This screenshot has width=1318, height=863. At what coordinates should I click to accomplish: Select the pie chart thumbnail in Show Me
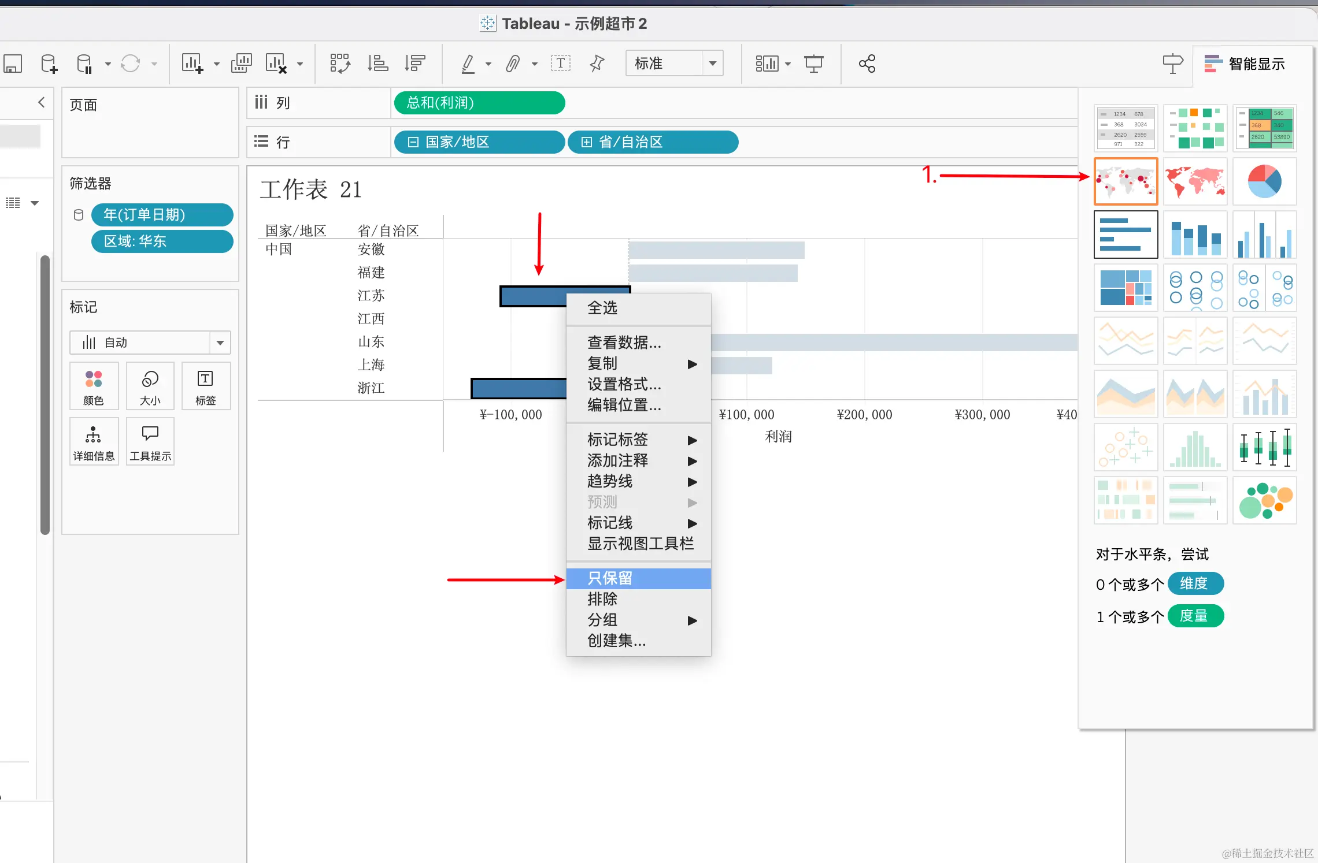(1264, 181)
